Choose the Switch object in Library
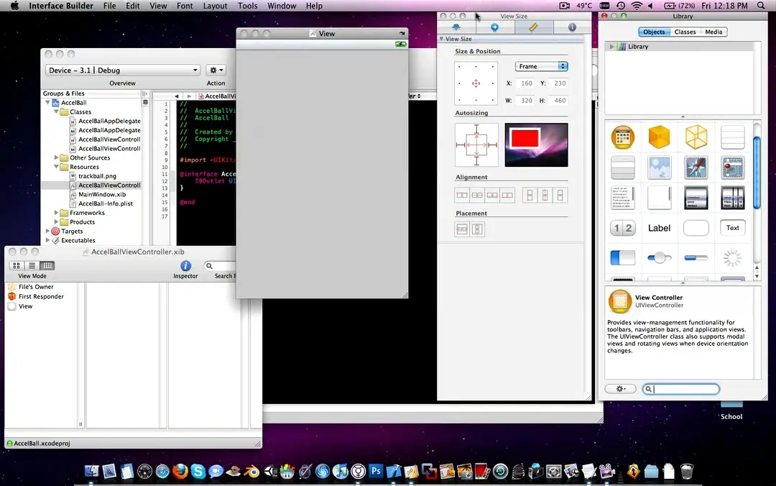This screenshot has width=776, height=486. tap(622, 257)
